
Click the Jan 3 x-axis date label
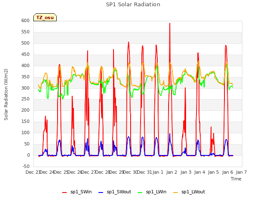tap(186, 172)
